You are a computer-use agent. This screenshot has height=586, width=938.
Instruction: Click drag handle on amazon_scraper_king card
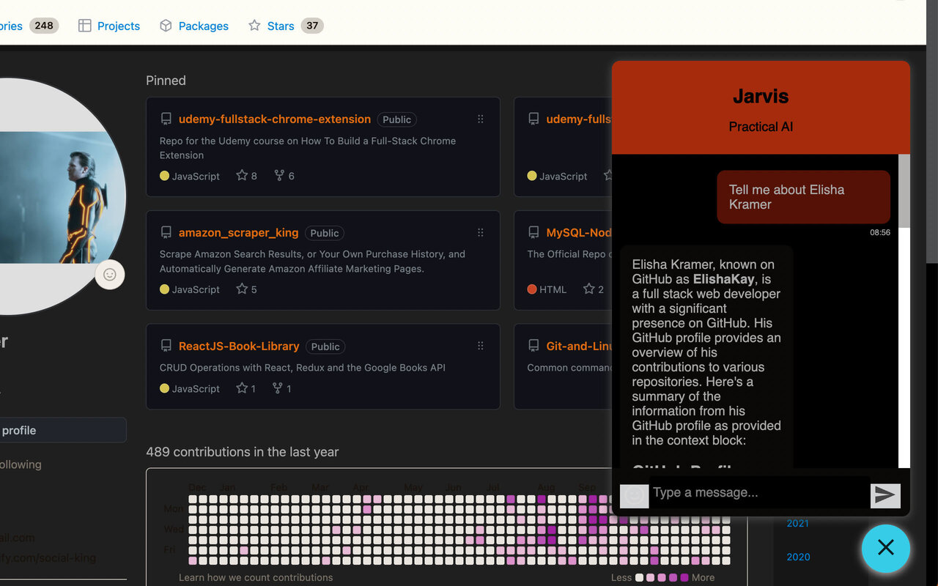click(481, 233)
